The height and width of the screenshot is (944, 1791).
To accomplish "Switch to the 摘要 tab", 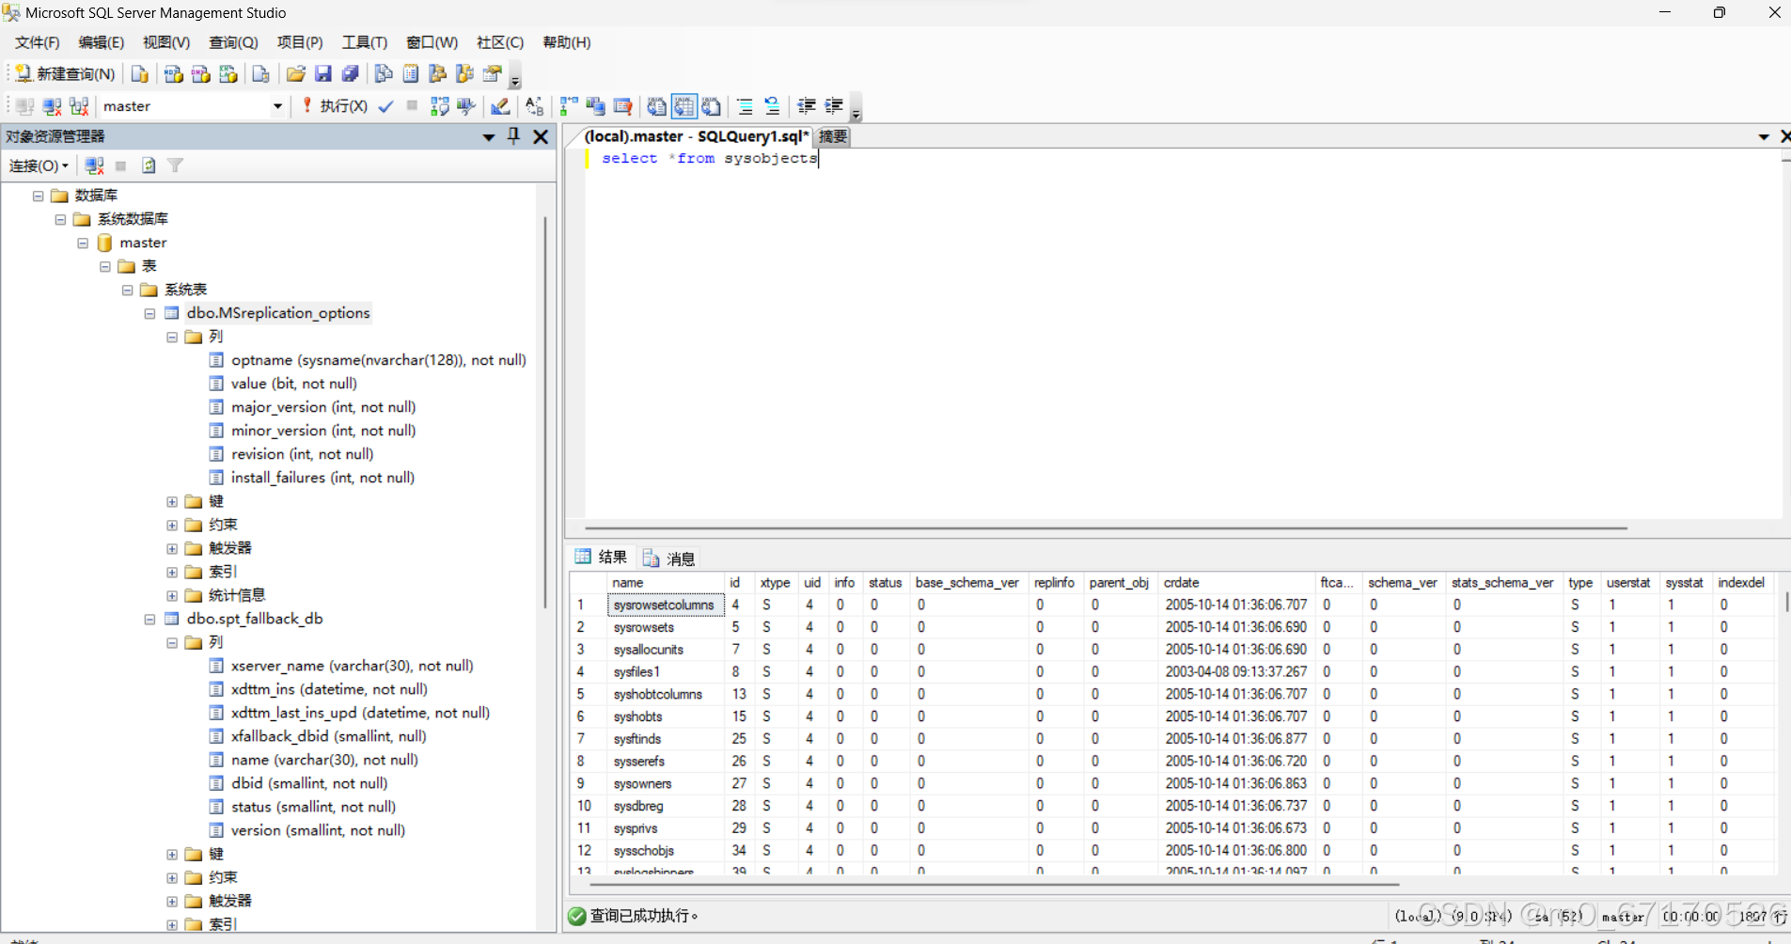I will click(833, 136).
